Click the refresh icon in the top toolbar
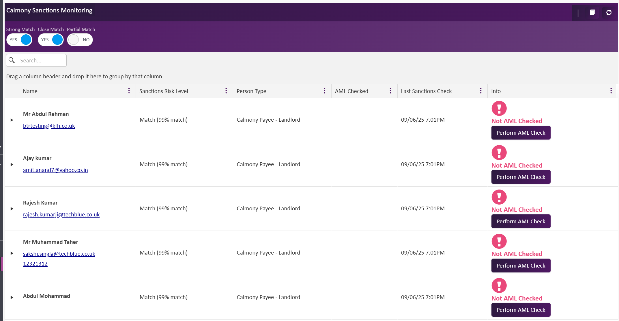 (x=609, y=12)
